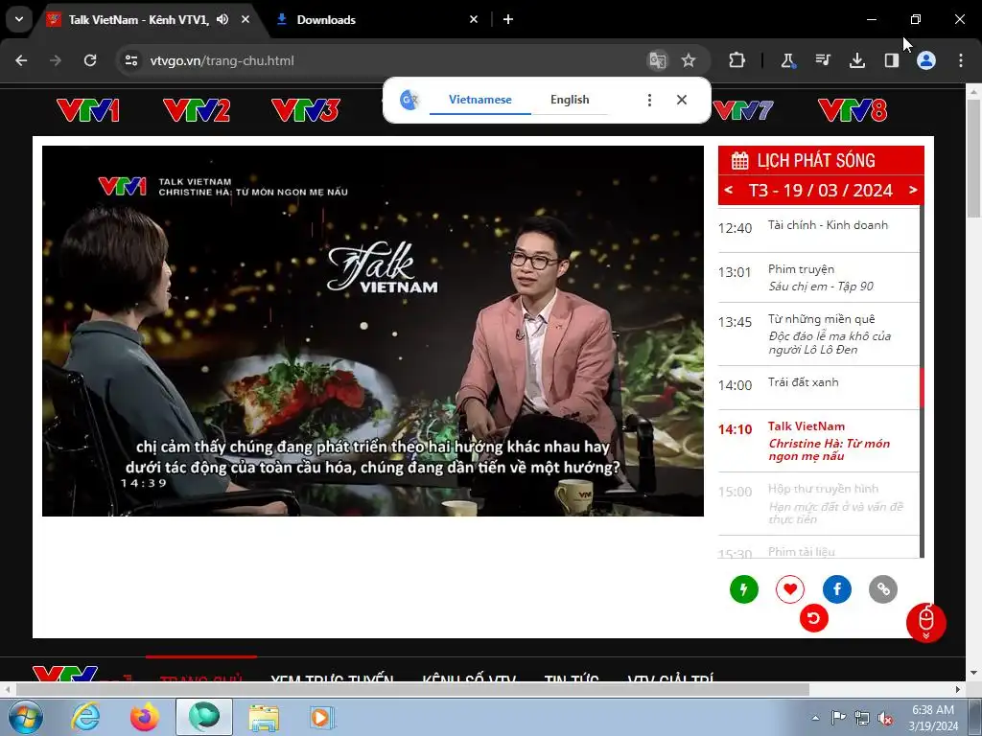The width and height of the screenshot is (982, 736).
Task: Open the Google Translate icon in address bar
Action: (x=658, y=60)
